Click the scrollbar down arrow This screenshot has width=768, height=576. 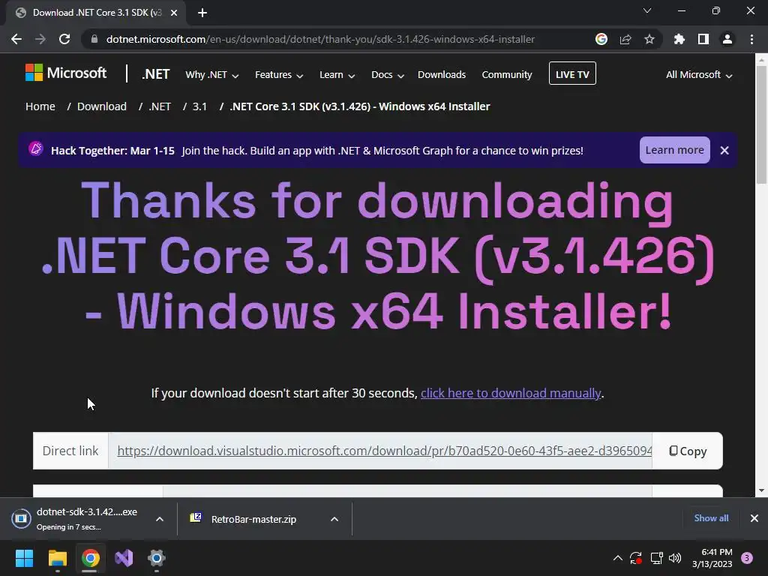[761, 490]
